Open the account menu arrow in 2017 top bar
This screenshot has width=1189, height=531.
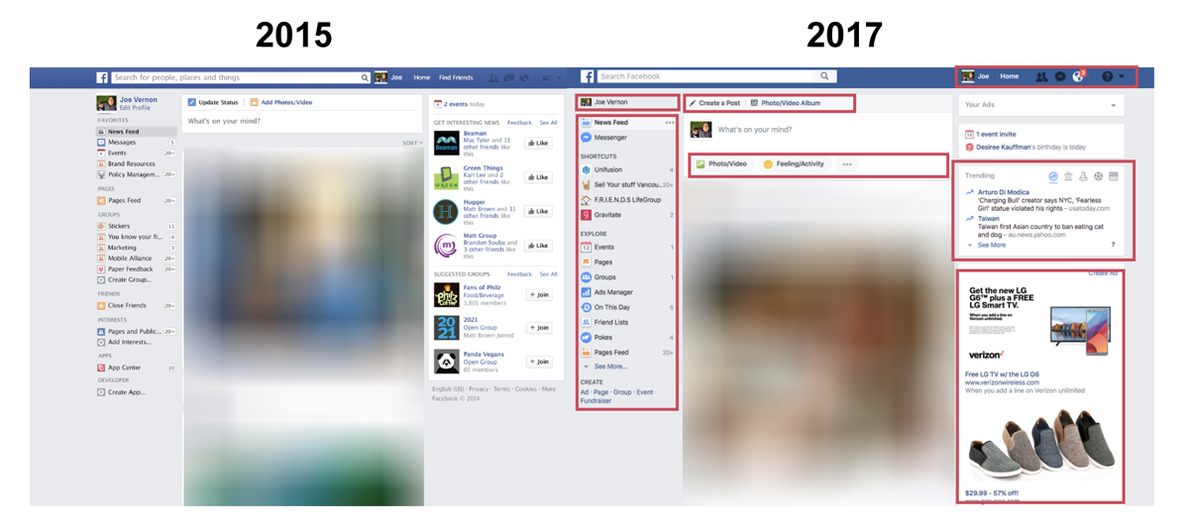tap(1122, 76)
